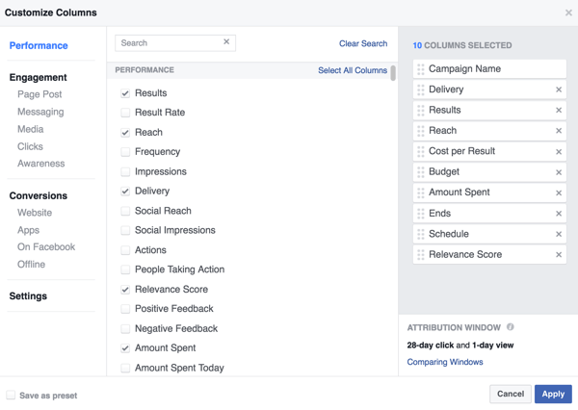Check the Actions checkbox
578x410 pixels.
(125, 250)
